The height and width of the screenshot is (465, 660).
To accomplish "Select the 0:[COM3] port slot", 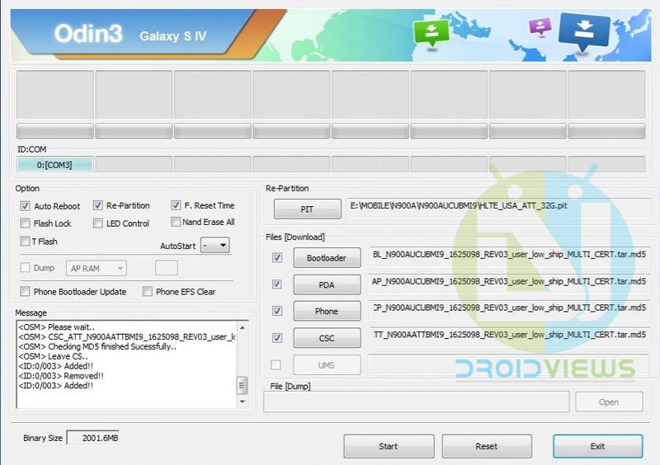I will click(x=54, y=165).
